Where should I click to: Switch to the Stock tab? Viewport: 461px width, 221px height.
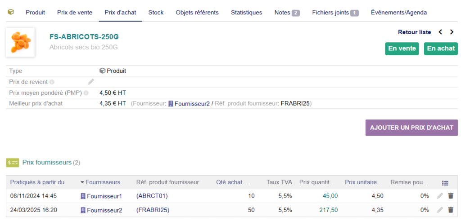[156, 13]
